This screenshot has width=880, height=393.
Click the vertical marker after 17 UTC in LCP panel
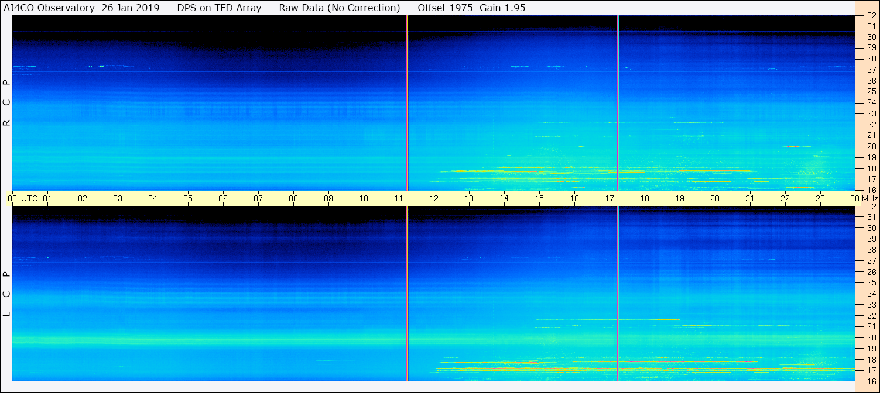pos(618,294)
